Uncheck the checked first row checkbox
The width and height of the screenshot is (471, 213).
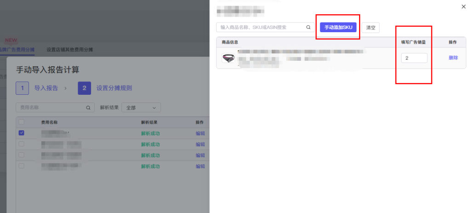pyautogui.click(x=21, y=133)
